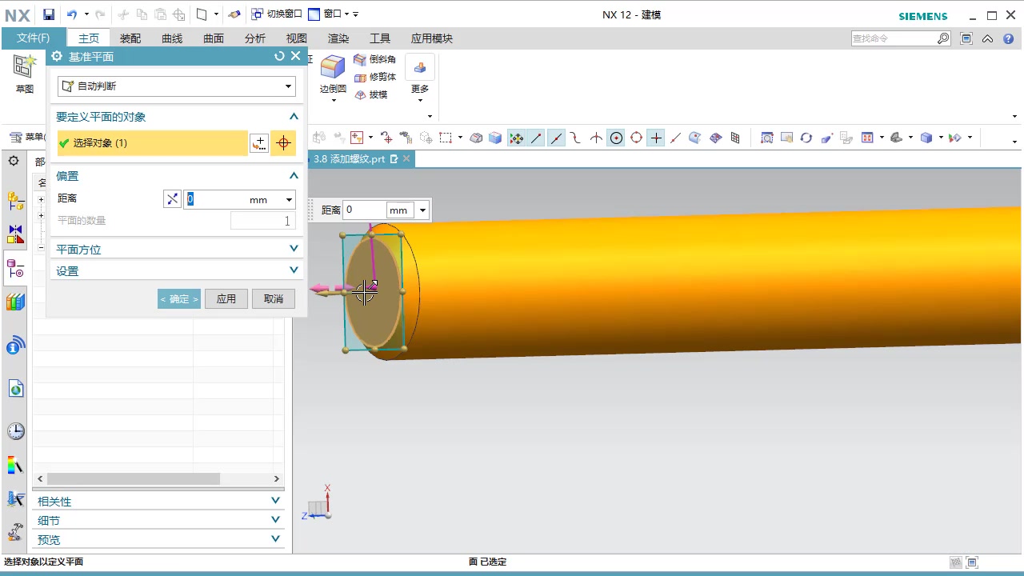This screenshot has width=1024, height=576.
Task: Click the reverse direction icon beside 距离
Action: point(172,199)
